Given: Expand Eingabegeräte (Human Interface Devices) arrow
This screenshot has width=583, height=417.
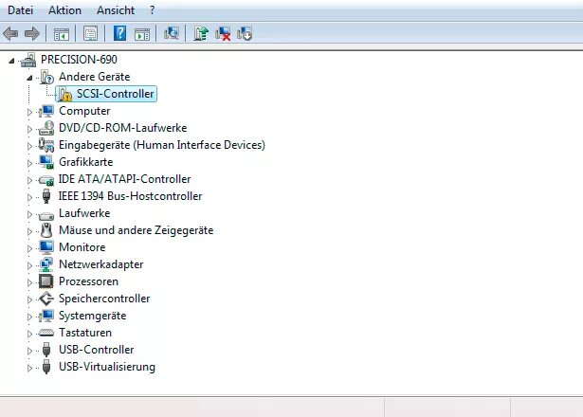Looking at the screenshot, I should [x=29, y=146].
